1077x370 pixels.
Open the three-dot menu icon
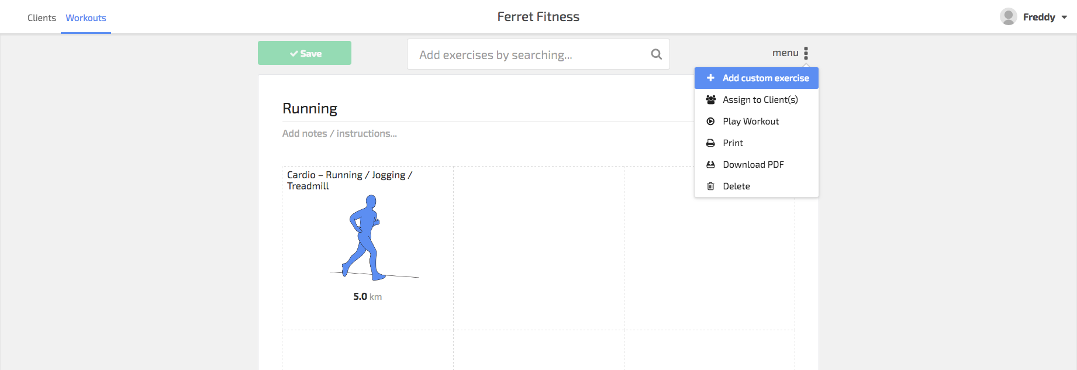click(806, 53)
